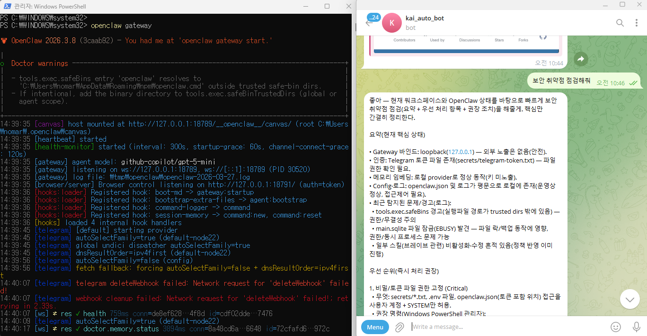Click '[heartbeat] started' log line
This screenshot has width=647, height=336.
(53, 139)
